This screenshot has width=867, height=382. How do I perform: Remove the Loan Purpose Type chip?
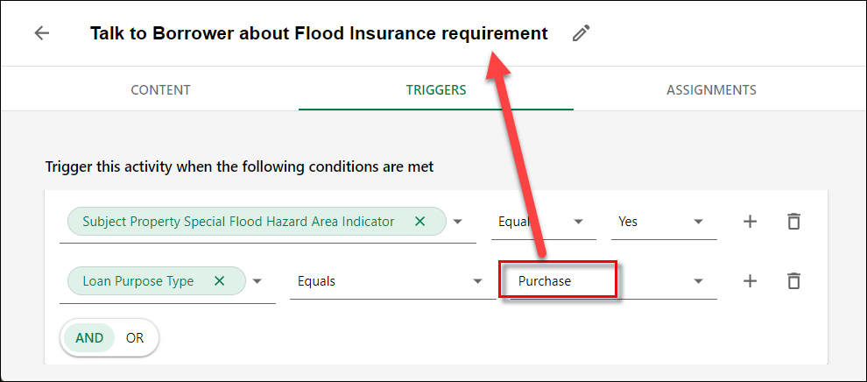pos(220,281)
